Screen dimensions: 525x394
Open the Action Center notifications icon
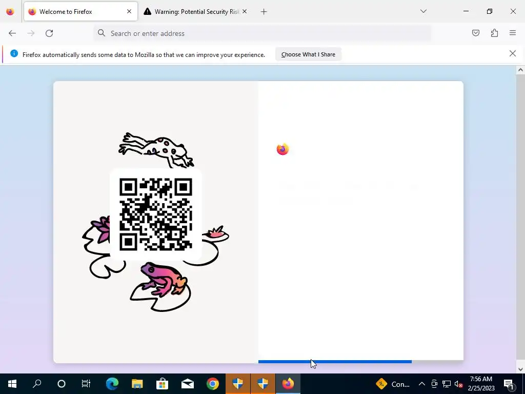(x=509, y=384)
